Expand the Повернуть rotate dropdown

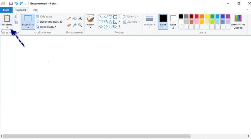tap(55, 27)
